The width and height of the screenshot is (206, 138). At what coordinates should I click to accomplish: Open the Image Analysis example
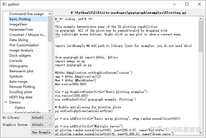(x=21, y=50)
